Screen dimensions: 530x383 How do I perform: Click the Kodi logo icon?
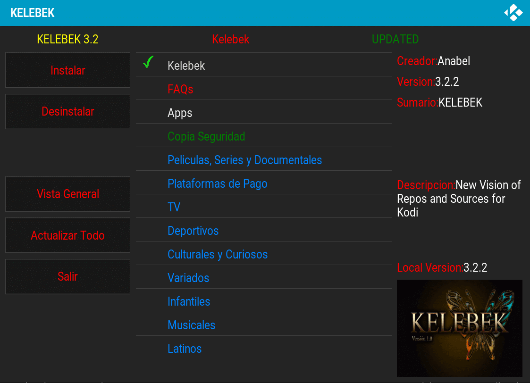click(513, 13)
